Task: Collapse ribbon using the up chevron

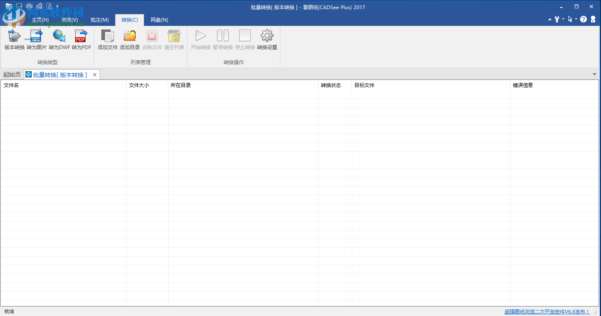Action: pyautogui.click(x=550, y=19)
